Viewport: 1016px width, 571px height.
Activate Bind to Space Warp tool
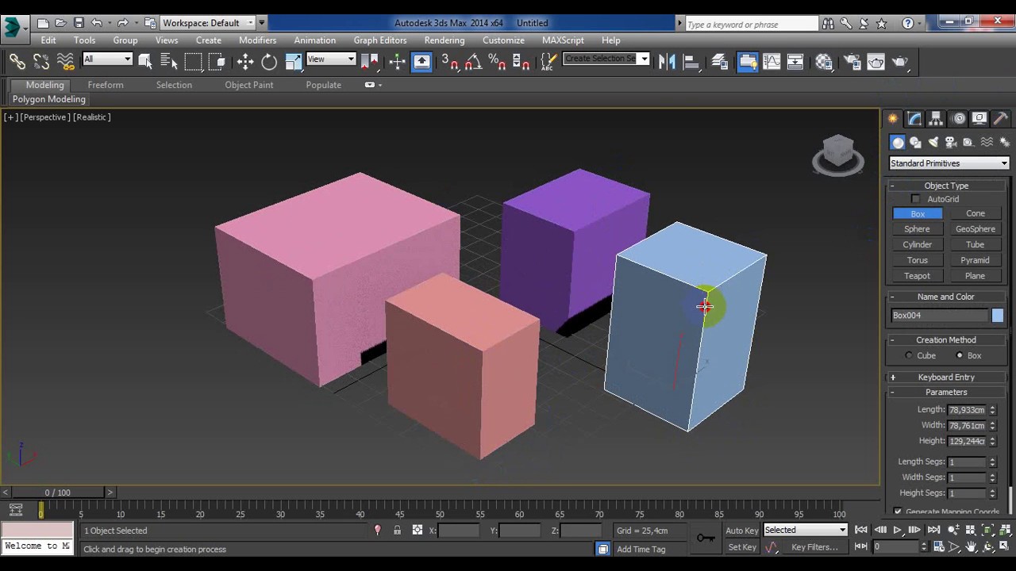coord(65,61)
